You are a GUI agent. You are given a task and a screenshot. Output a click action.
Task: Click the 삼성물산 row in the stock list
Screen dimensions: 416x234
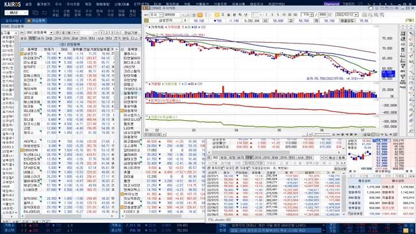pos(274,143)
